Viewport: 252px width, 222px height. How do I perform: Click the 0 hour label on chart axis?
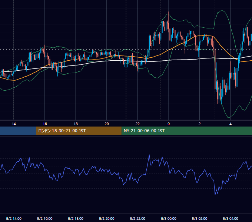[x=169, y=124]
